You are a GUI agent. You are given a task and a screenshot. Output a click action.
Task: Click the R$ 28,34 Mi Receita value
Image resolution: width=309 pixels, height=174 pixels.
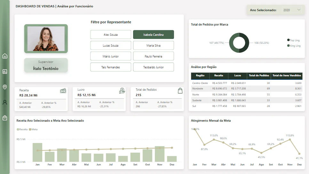pyautogui.click(x=28, y=95)
